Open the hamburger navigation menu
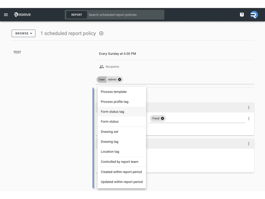The height and width of the screenshot is (199, 265). [6, 15]
